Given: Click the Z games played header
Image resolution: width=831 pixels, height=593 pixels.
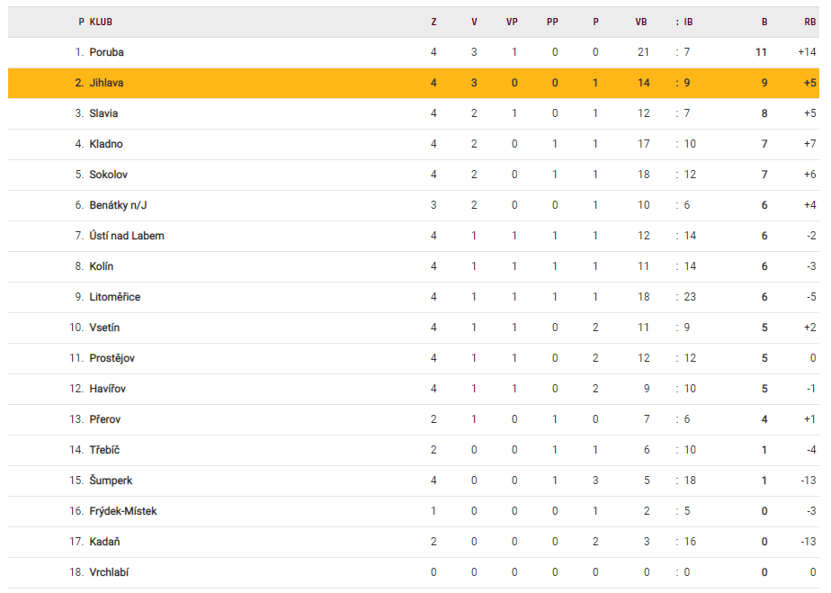Looking at the screenshot, I should coord(433,22).
